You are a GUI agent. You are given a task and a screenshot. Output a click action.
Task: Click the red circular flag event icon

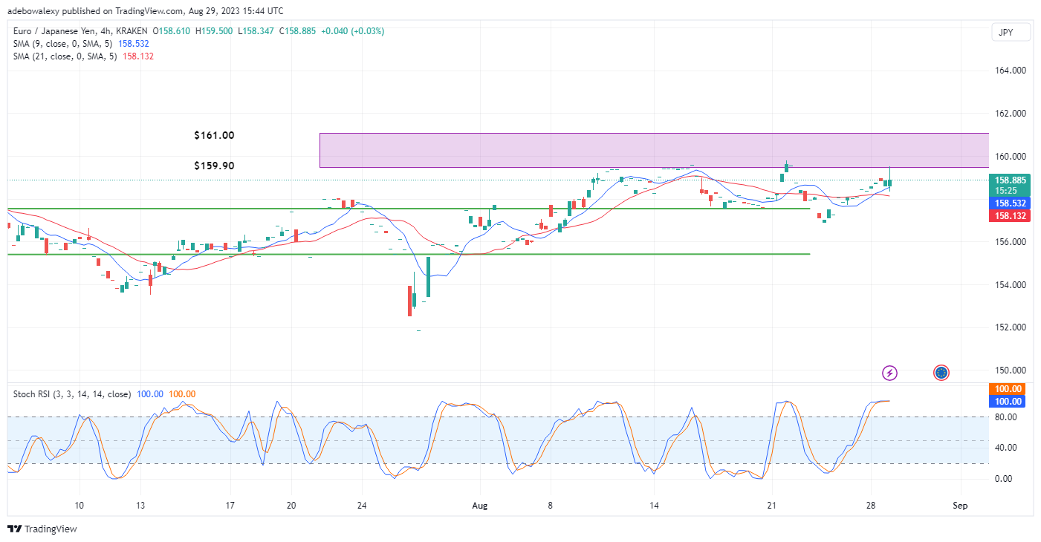tap(941, 373)
